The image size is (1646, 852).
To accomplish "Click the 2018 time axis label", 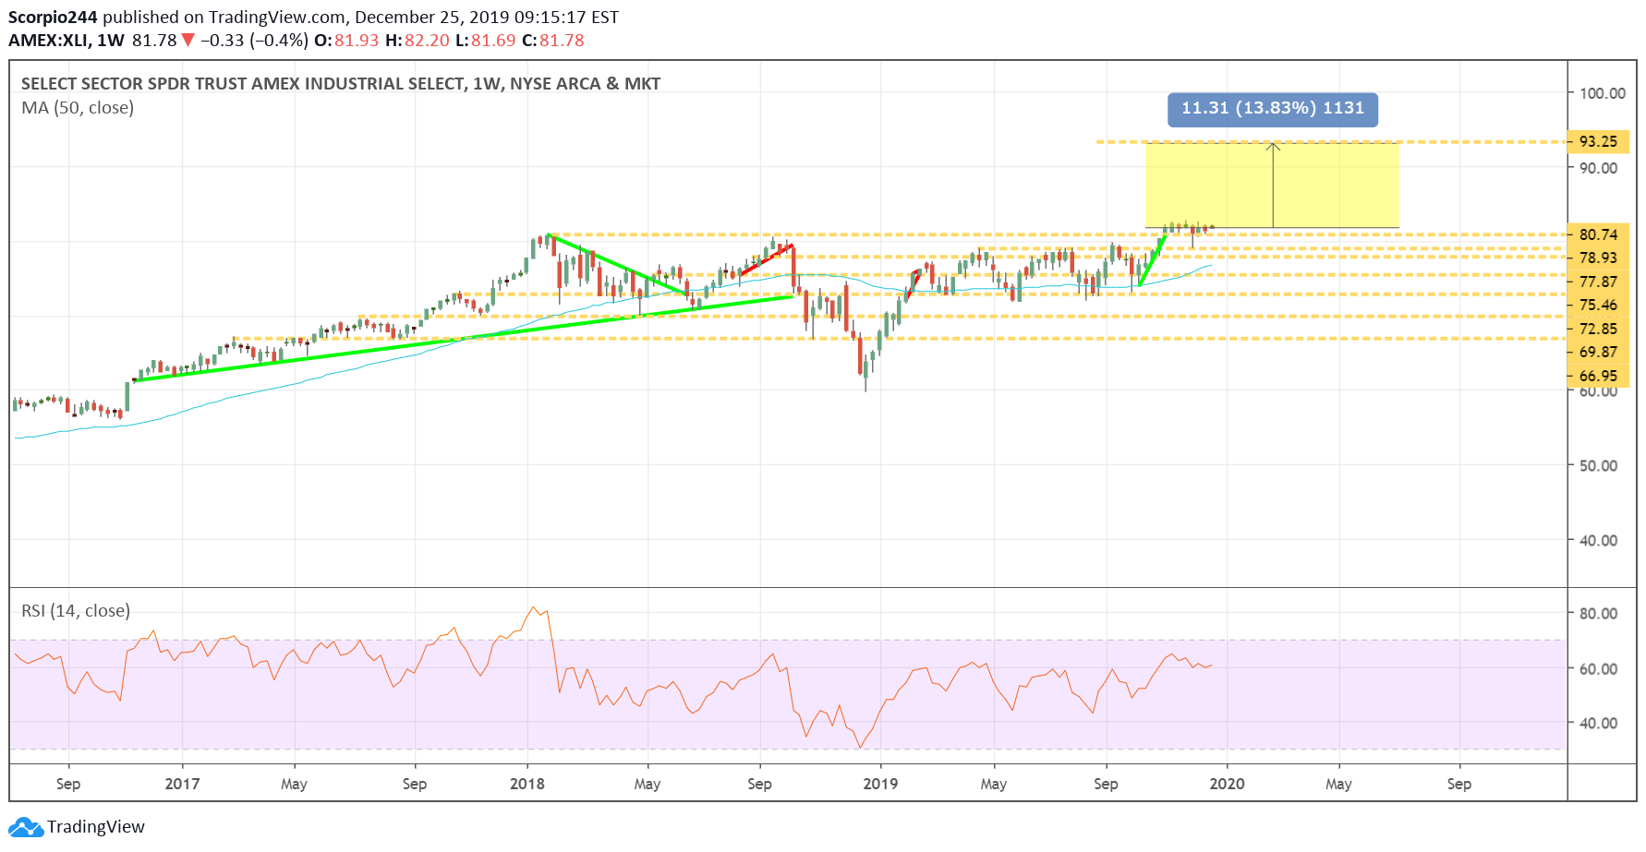I will click(x=527, y=784).
